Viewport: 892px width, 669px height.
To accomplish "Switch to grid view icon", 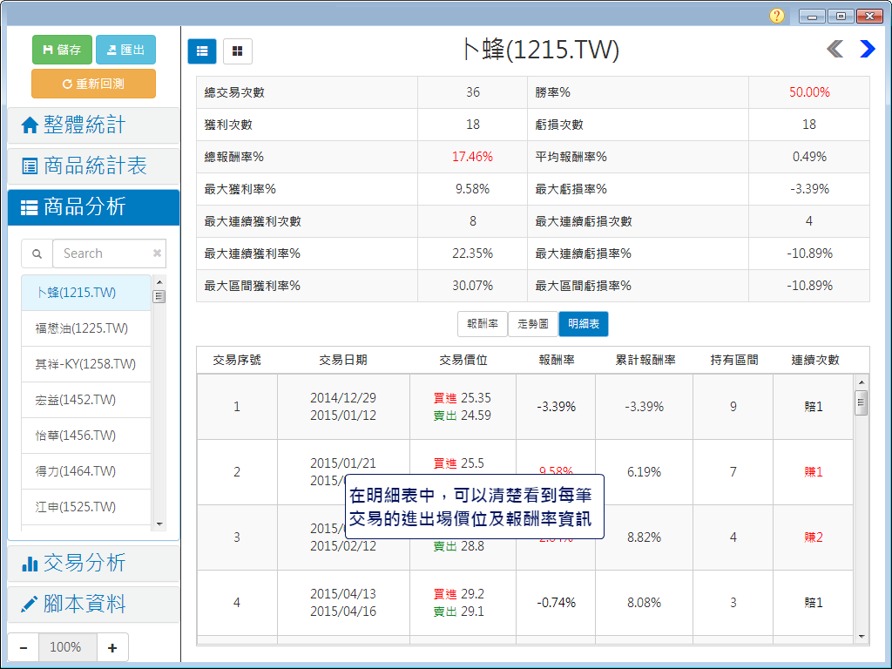I will [238, 51].
